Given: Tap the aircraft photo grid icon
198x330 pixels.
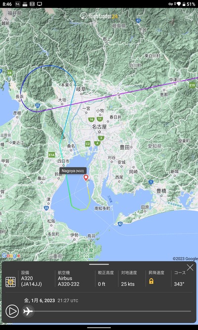Looking at the screenshot, I should point(10,282).
